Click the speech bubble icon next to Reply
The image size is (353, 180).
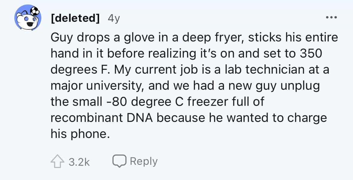(119, 161)
